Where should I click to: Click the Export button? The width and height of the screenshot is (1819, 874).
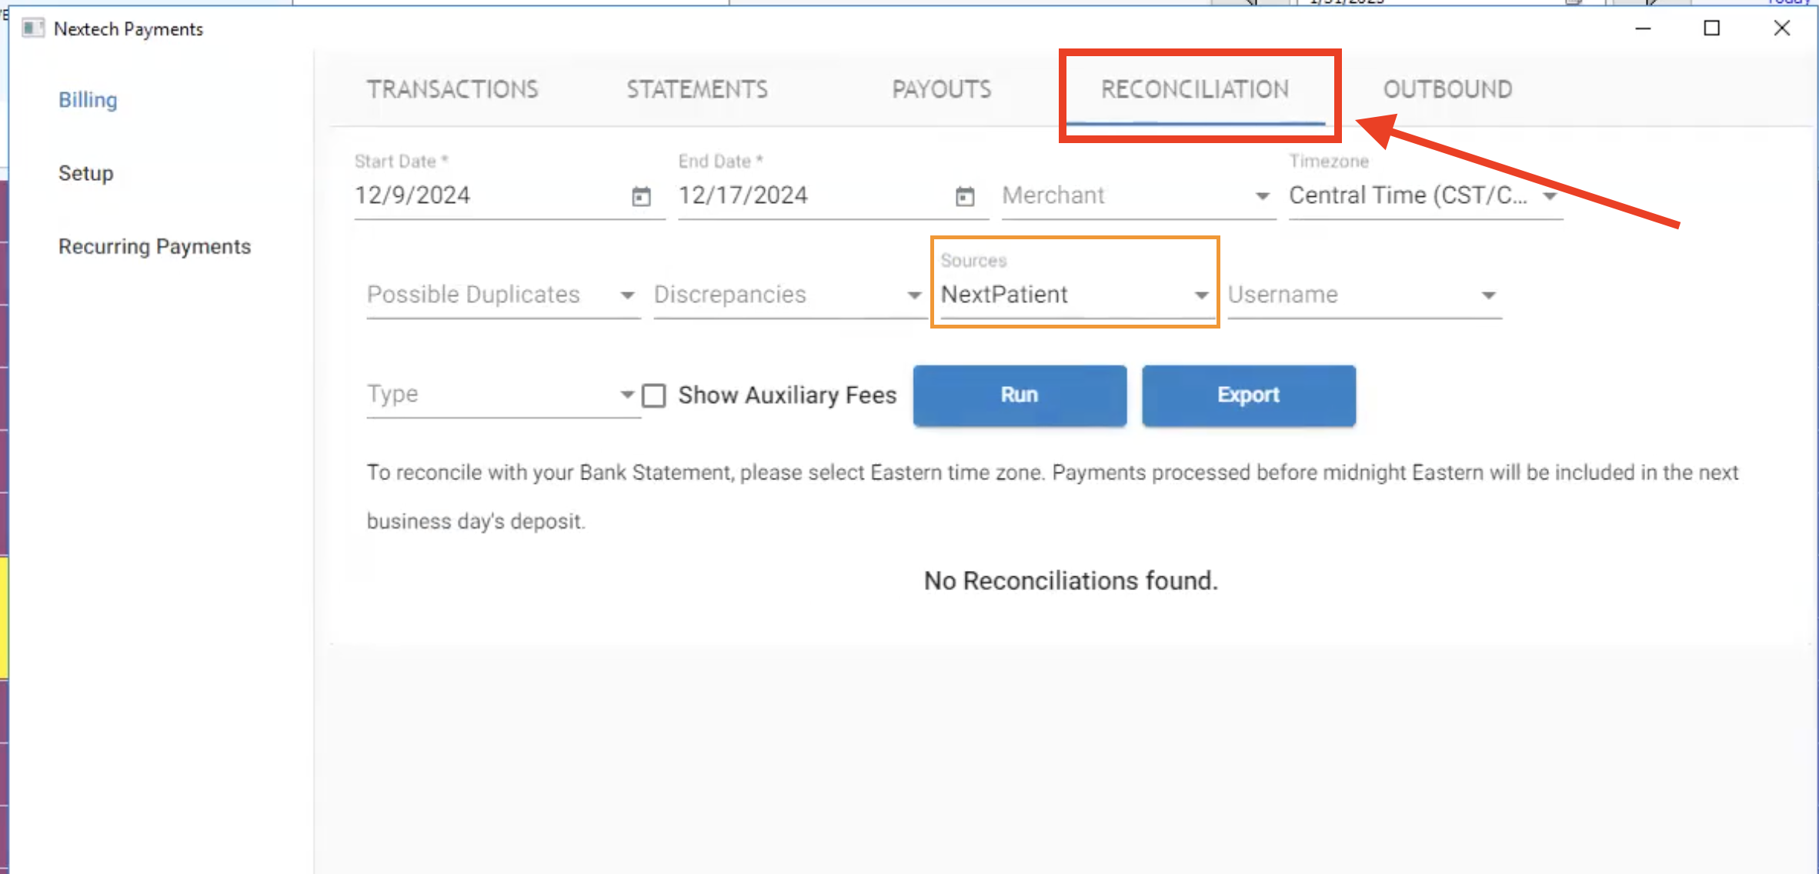click(1249, 395)
